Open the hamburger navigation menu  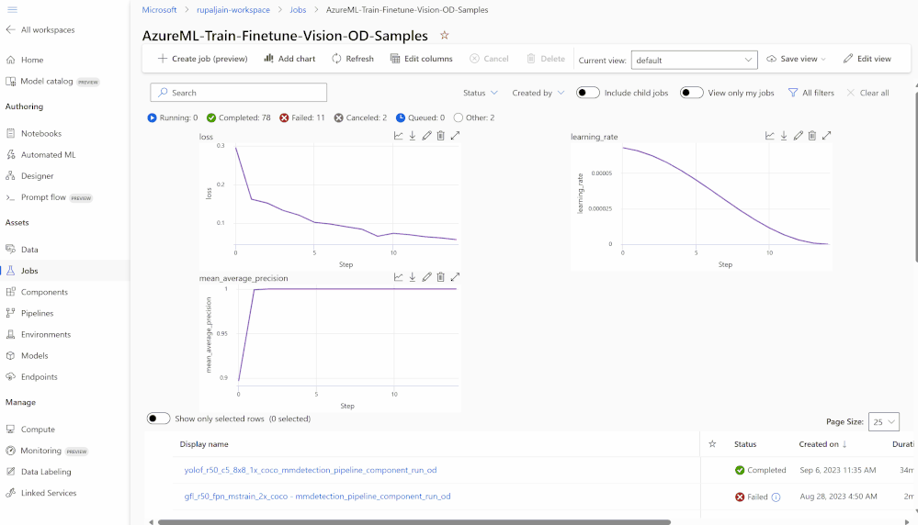point(12,9)
